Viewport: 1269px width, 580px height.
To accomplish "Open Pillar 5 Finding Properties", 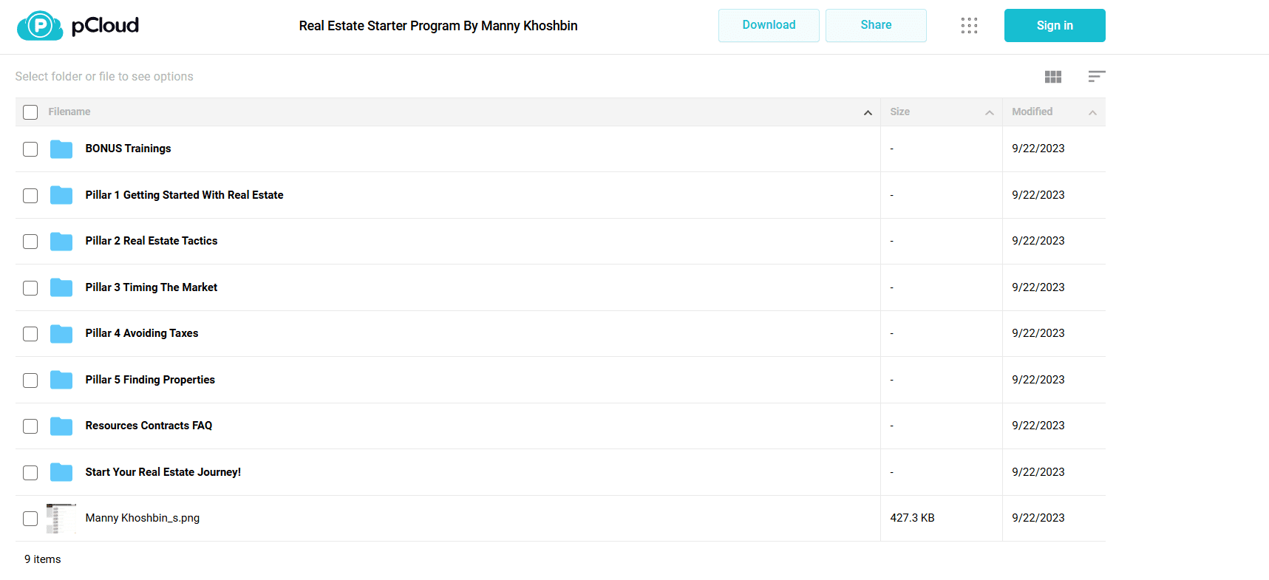I will (150, 380).
